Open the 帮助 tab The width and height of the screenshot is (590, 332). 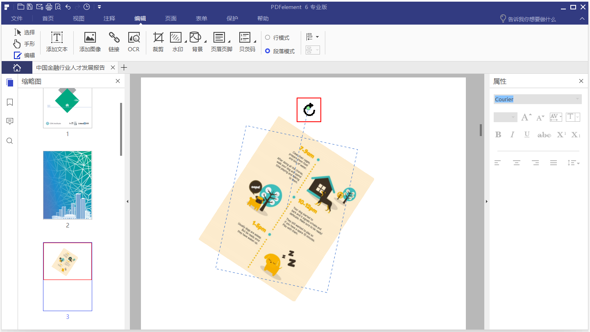(263, 18)
